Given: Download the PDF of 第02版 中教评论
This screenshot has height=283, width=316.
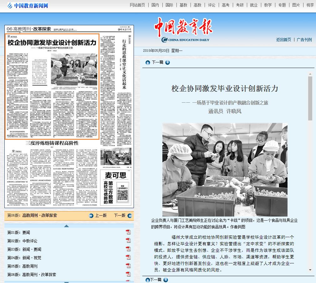Looking at the screenshot, I should click(x=128, y=240).
